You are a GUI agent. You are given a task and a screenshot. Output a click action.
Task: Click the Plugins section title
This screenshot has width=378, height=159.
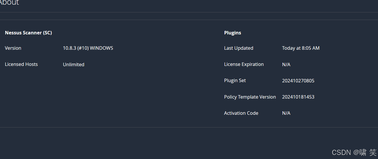click(232, 33)
